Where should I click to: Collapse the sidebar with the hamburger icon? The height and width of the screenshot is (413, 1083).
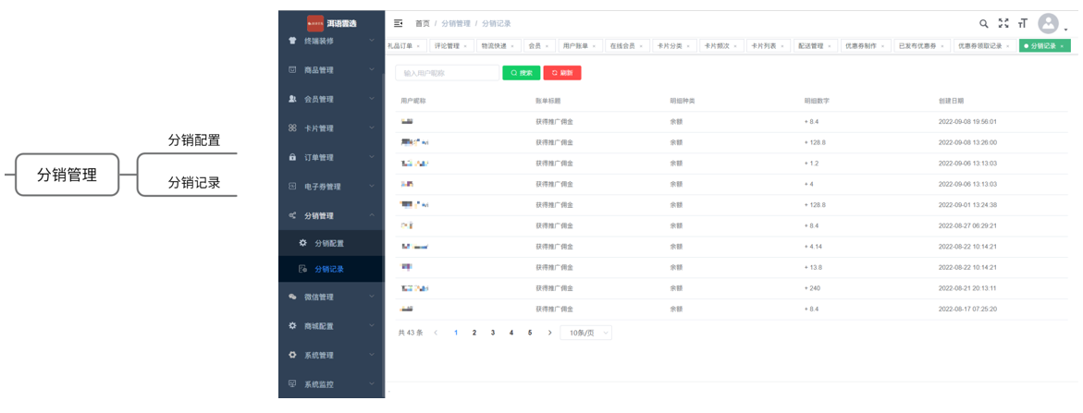tap(398, 23)
